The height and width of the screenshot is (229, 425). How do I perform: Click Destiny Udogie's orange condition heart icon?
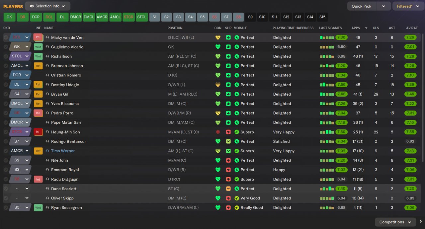218,85
